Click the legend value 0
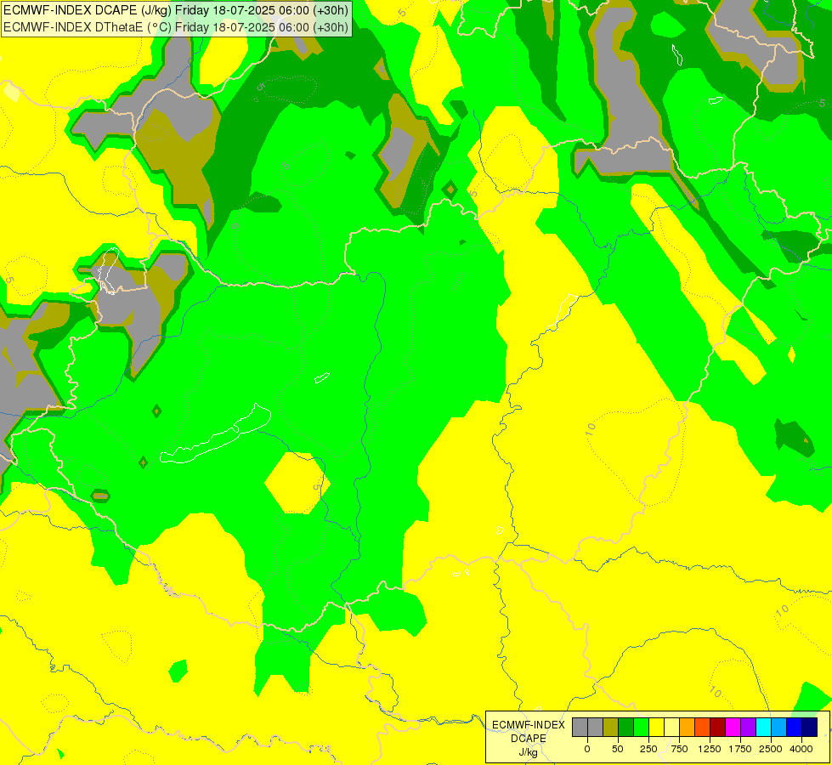This screenshot has height=765, width=832. click(587, 749)
